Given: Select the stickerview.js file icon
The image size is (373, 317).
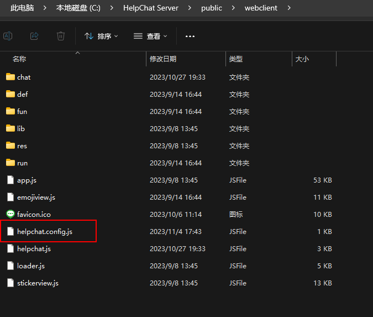Looking at the screenshot, I should point(10,283).
